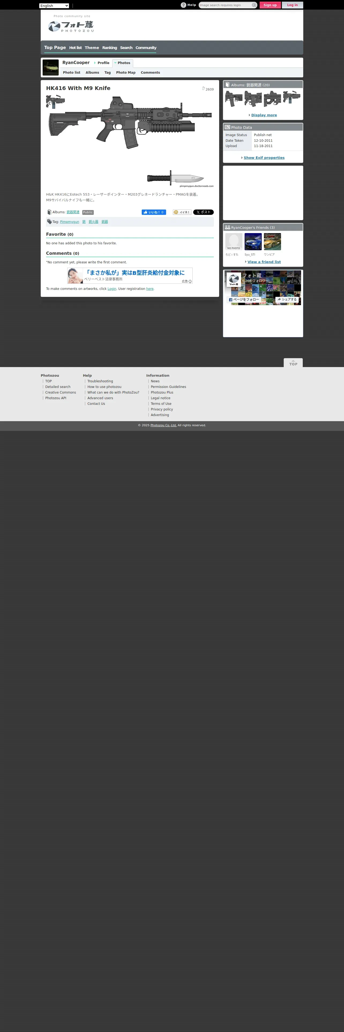The height and width of the screenshot is (1032, 344).
Task: Click the TOP scroll-to-top button
Action: (293, 362)
